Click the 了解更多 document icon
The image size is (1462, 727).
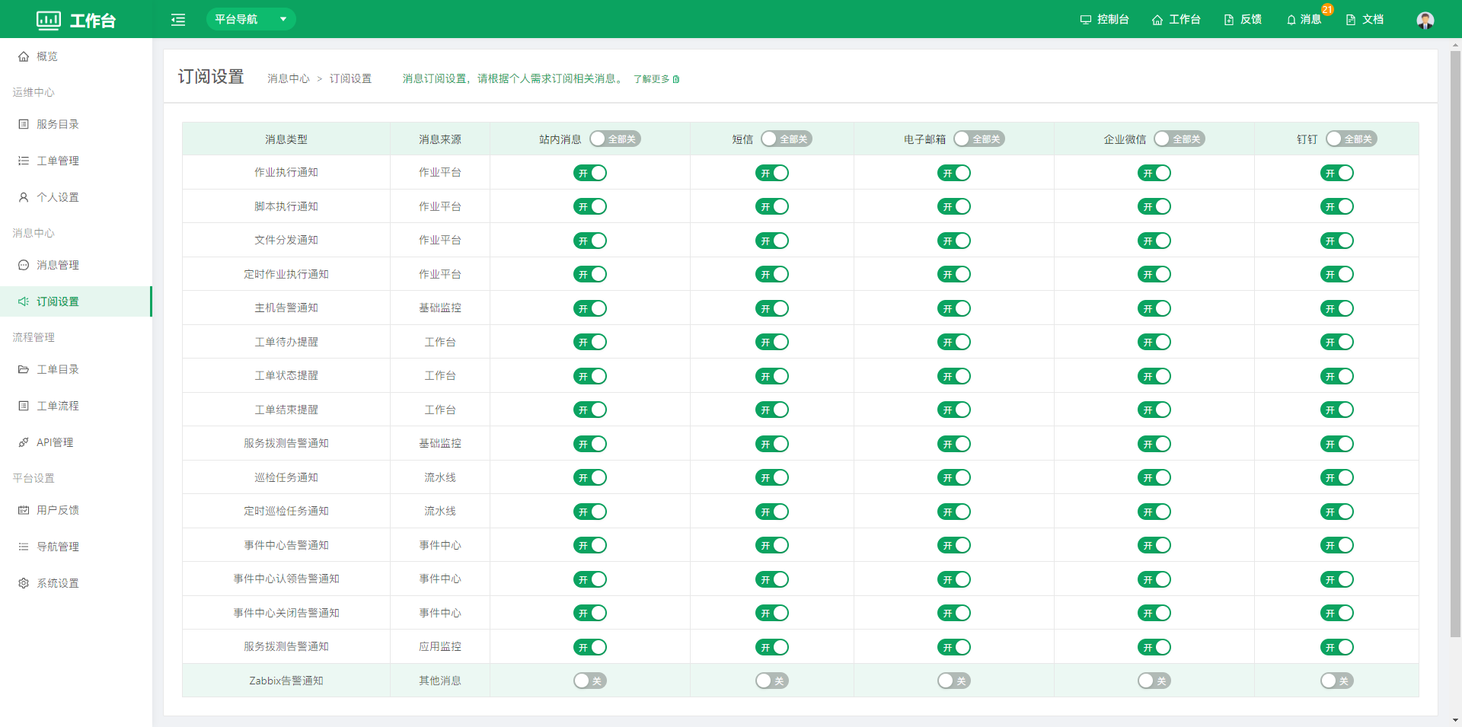(676, 79)
